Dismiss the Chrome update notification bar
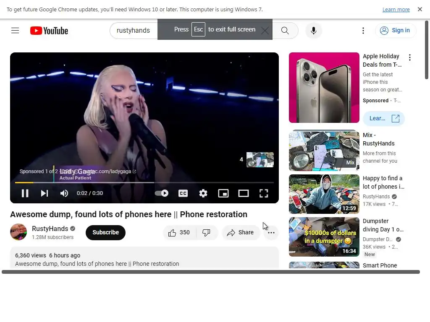430x322 pixels. [420, 9]
